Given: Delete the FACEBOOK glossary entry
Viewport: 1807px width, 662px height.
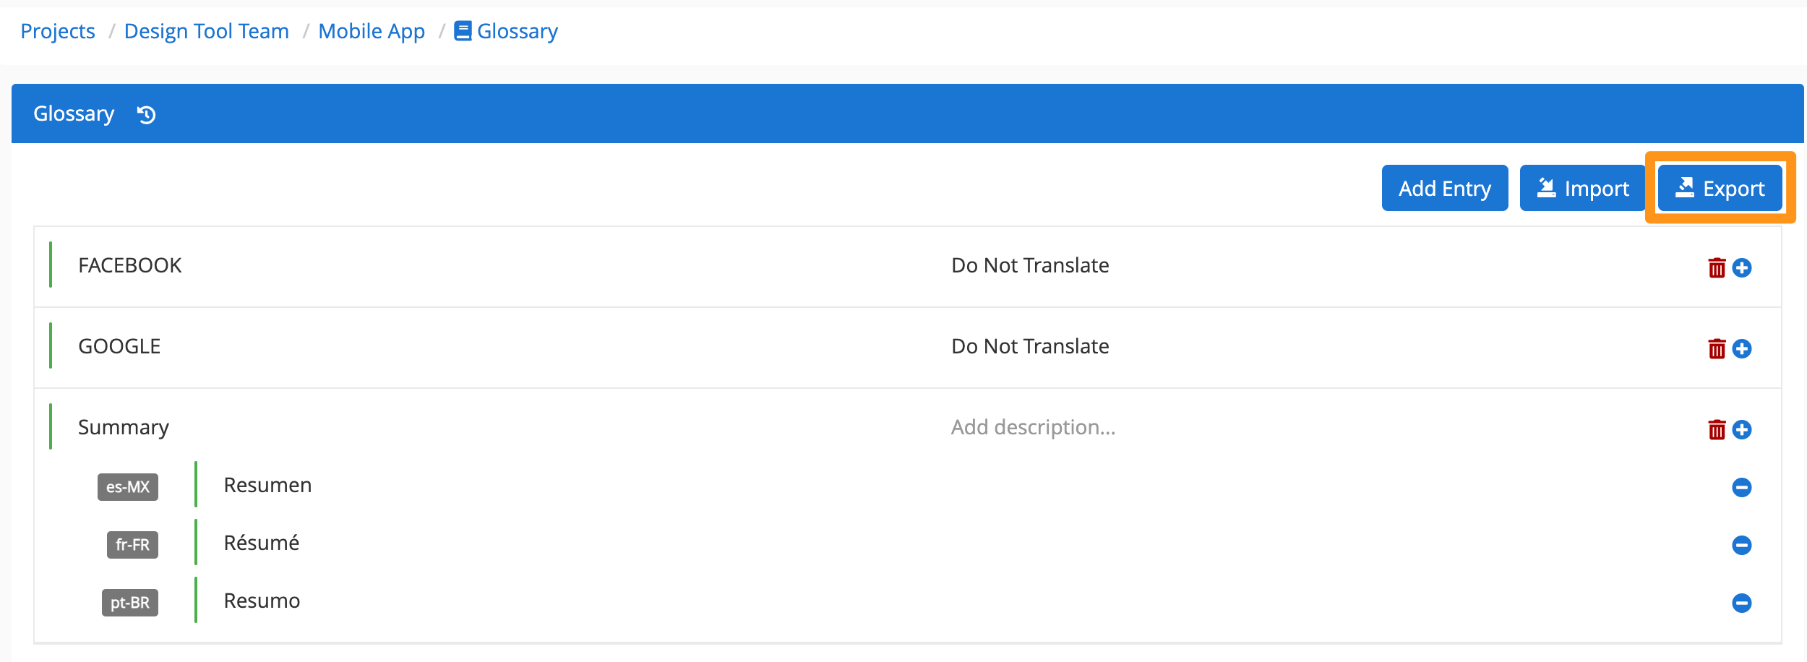Looking at the screenshot, I should coord(1717,268).
